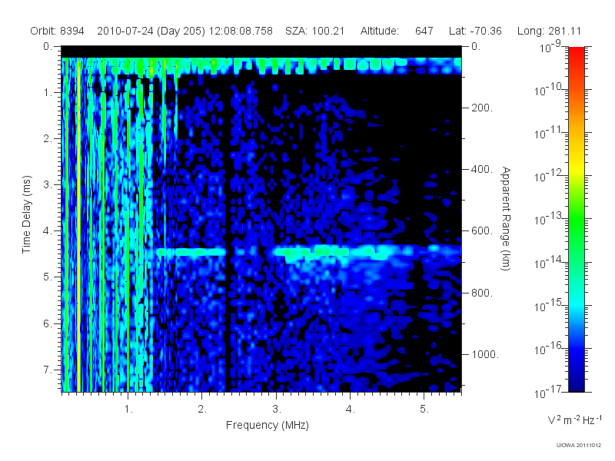
Task: Click the 4. tick label on frequency axis
Action: click(351, 410)
